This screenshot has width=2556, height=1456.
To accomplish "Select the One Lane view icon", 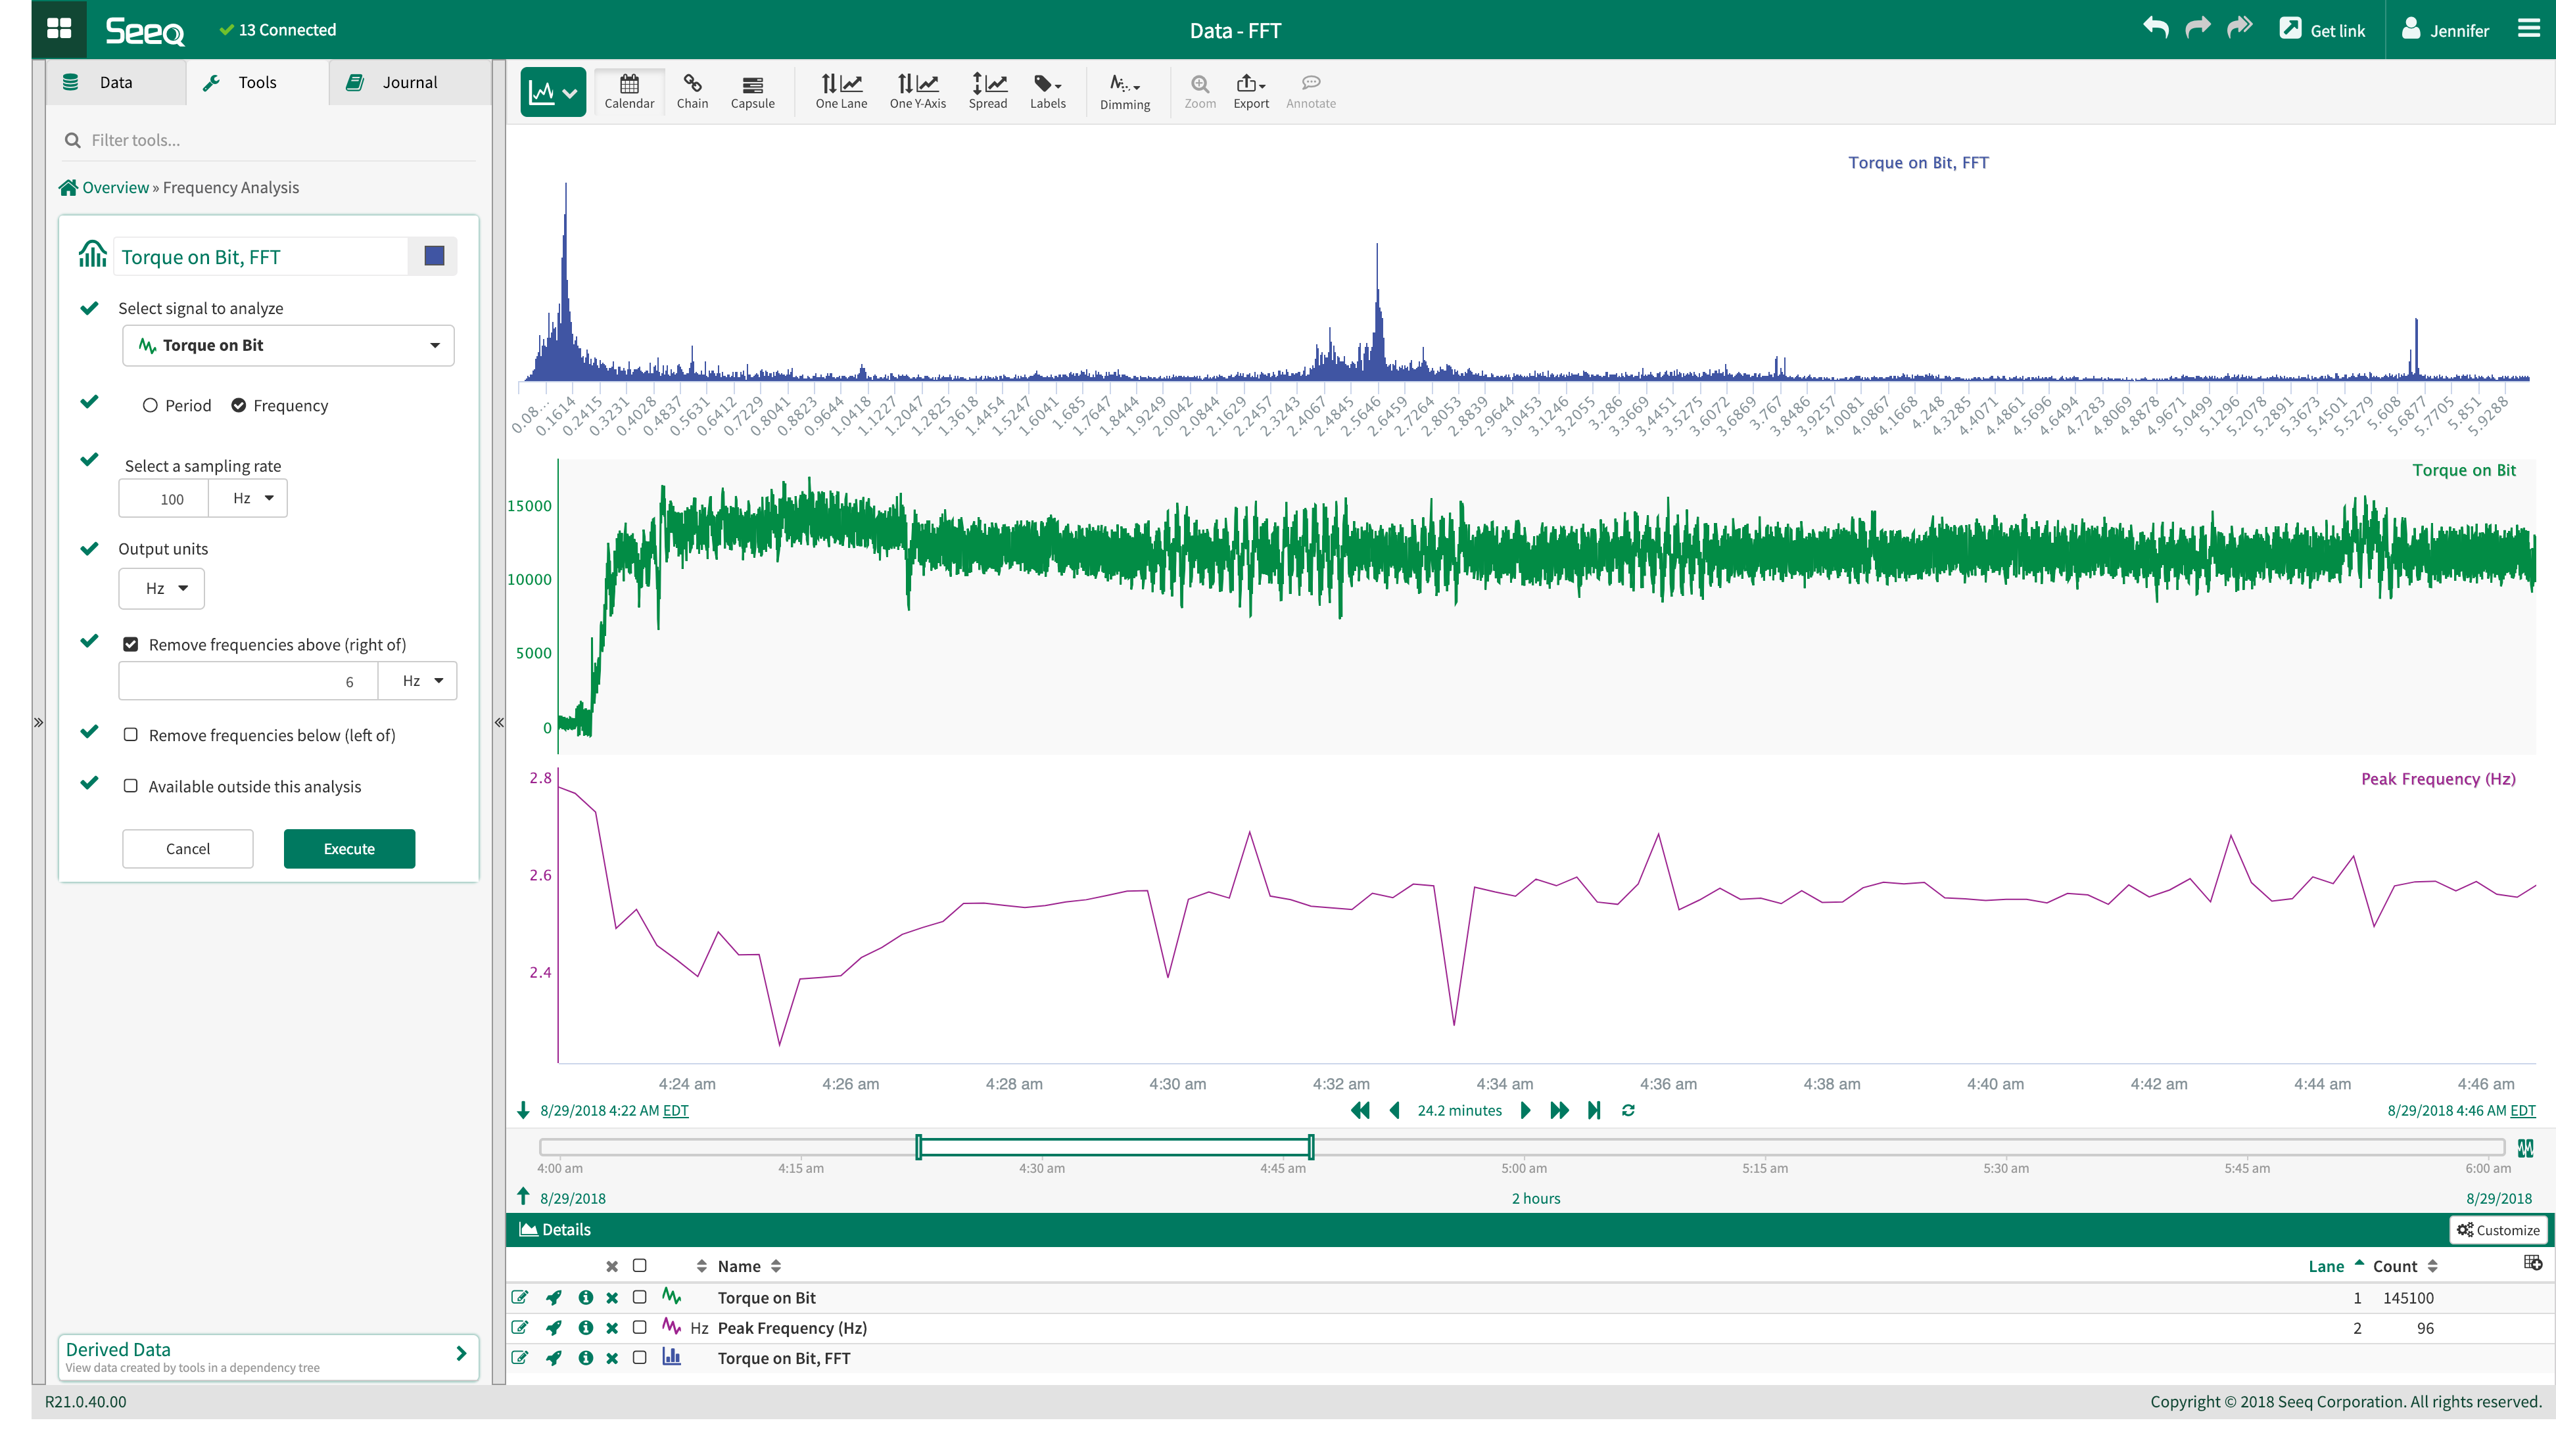I will coord(840,90).
